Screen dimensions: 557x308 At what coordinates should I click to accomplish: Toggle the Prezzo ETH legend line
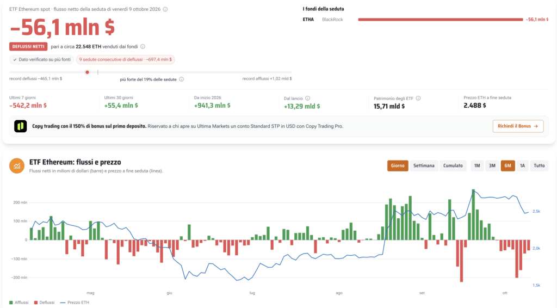coord(75,303)
